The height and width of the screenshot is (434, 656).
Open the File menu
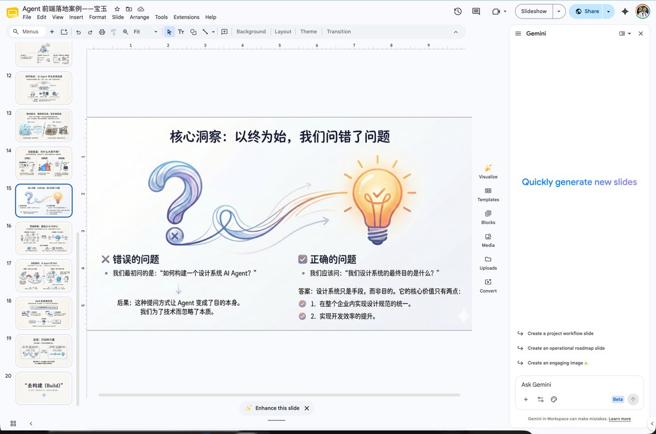27,17
